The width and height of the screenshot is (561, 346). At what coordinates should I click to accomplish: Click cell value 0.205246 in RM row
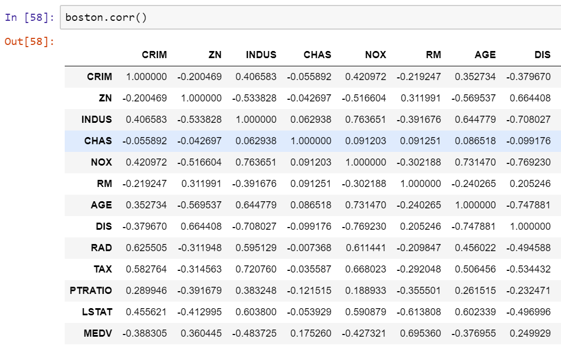[x=530, y=184]
